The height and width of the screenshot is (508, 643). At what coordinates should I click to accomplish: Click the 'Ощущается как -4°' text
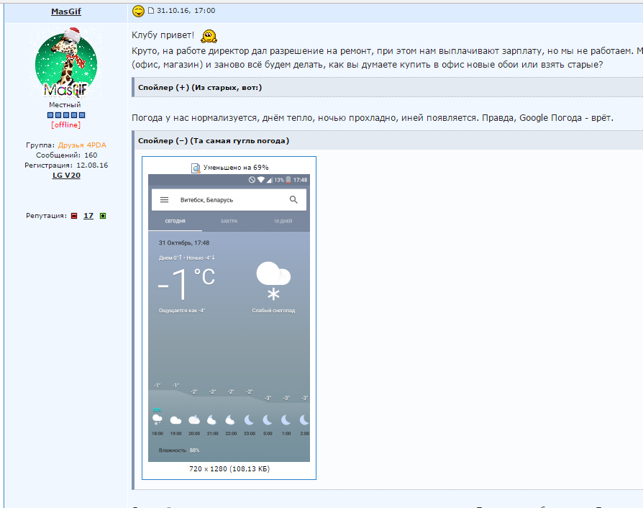[x=182, y=311]
